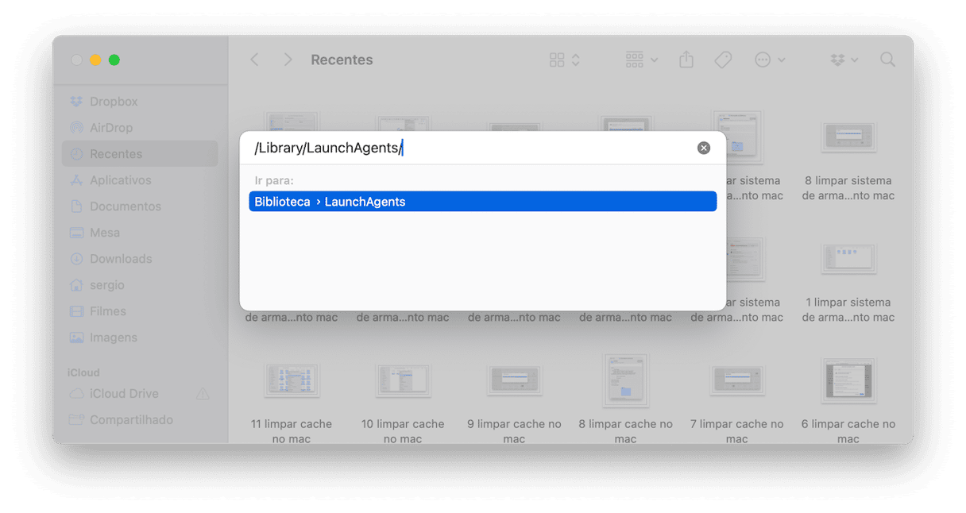
Task: Switch view using the icon grid button
Action: click(565, 60)
